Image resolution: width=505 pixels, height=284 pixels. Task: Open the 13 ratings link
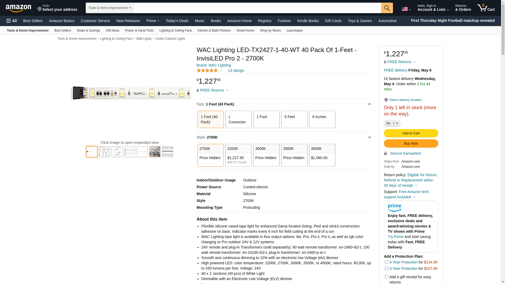pos(236,70)
